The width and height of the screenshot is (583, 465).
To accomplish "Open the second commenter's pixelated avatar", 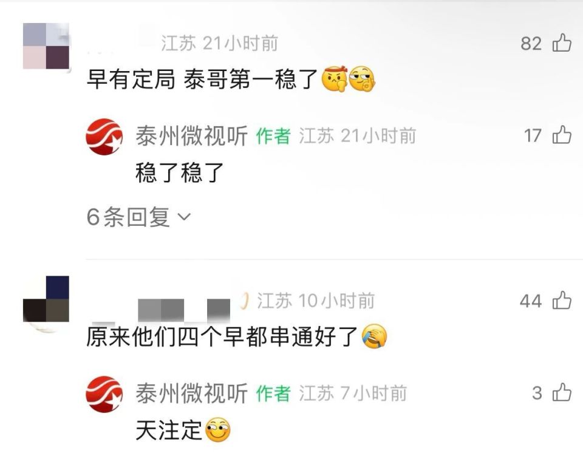I will (46, 299).
